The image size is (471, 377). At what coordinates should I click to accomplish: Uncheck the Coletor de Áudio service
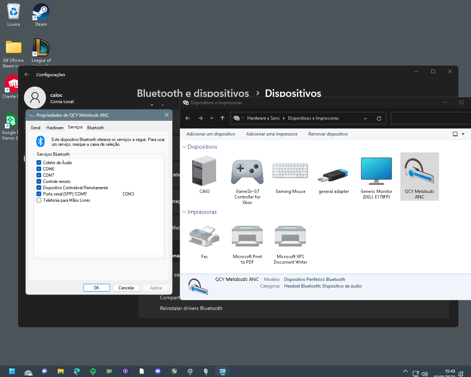pyautogui.click(x=39, y=163)
